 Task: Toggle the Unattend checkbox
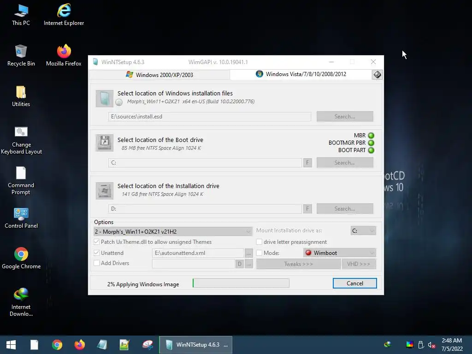97,253
